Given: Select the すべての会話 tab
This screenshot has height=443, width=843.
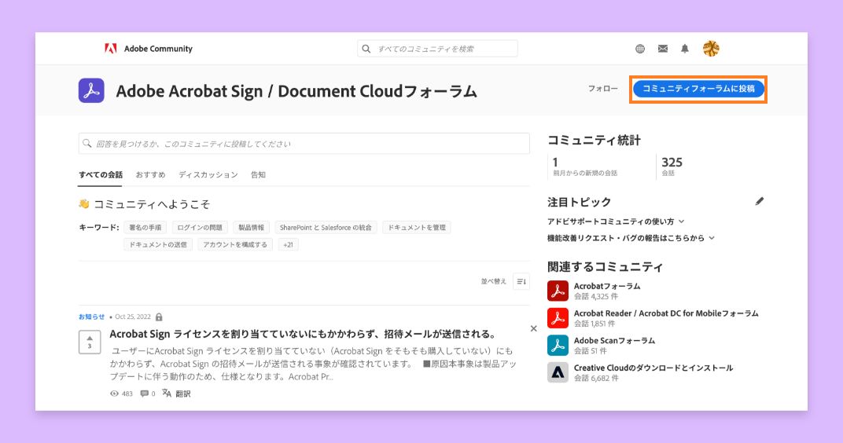Looking at the screenshot, I should (x=101, y=174).
